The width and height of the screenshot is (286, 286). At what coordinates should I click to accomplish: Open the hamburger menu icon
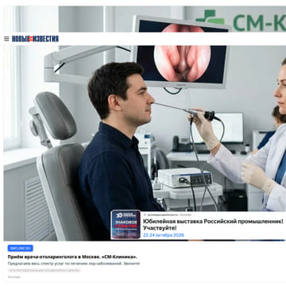pos(6,39)
